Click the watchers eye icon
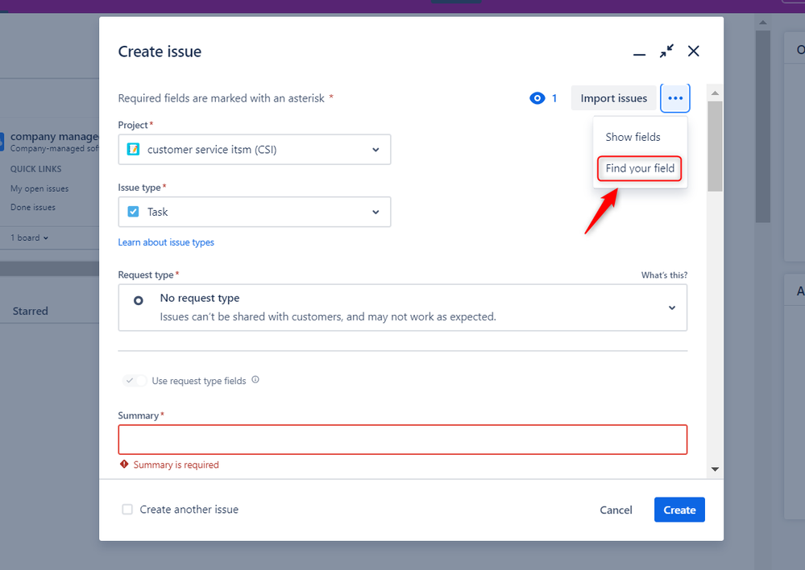 (x=537, y=98)
